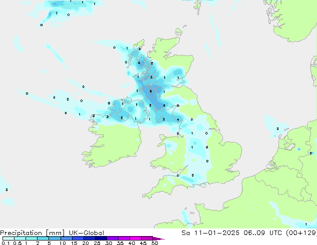
Task: Select the 40–45 mm magenta legend swatch
Action: [135, 238]
